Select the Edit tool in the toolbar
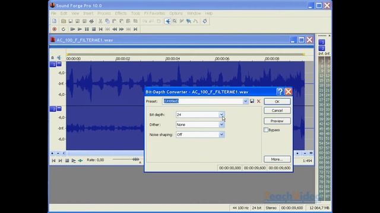Screen dimensions: 380x213 click(167, 21)
